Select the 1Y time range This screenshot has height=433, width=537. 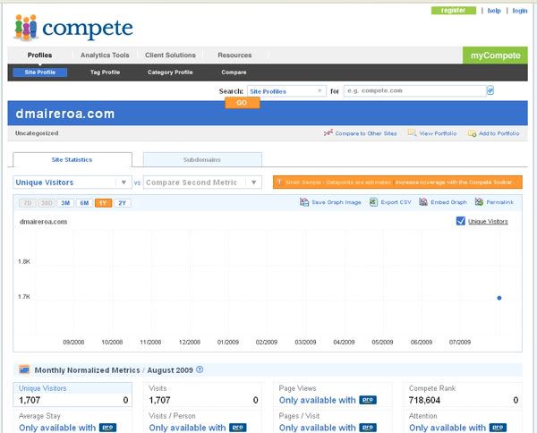point(103,203)
